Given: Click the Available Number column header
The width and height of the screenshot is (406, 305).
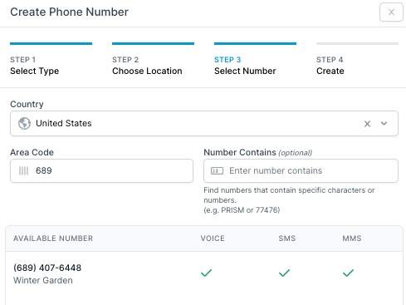Looking at the screenshot, I should (x=53, y=239).
